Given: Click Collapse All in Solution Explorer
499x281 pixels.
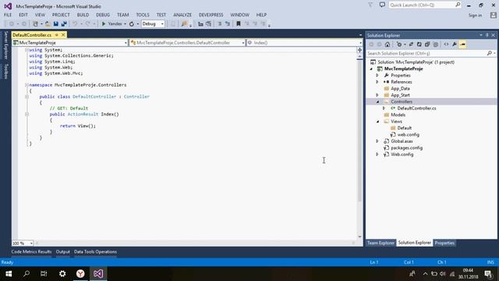Looking at the screenshot, I should [427, 44].
